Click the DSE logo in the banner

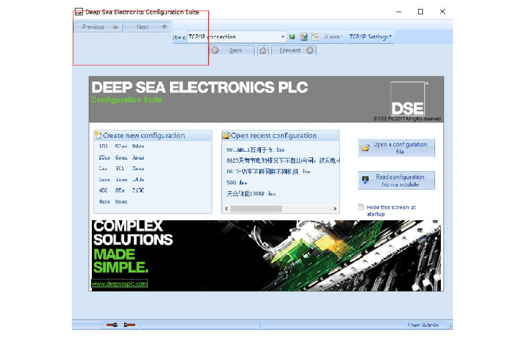408,99
